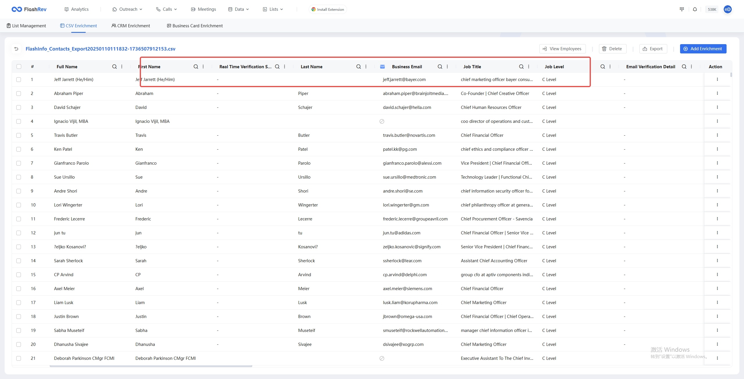Select the Deborah Parkinson row checkbox
Screen dimensions: 744x379
coord(19,358)
